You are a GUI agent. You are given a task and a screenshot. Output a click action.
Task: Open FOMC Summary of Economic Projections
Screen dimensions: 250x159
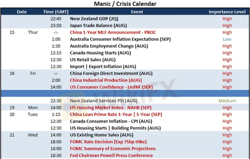click(x=113, y=149)
